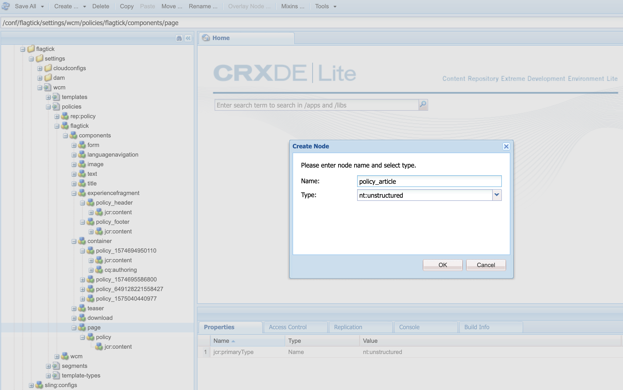Switch to the Access Control tab
Viewport: 623px width, 390px height.
(x=288, y=327)
